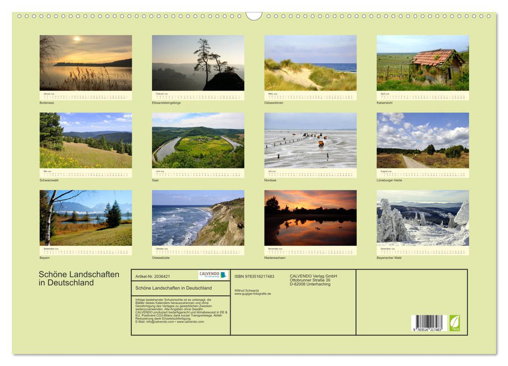Screen dimensions: 508x366
Task: Open the Bayerischer Wald snow photo
Action: tap(423, 218)
